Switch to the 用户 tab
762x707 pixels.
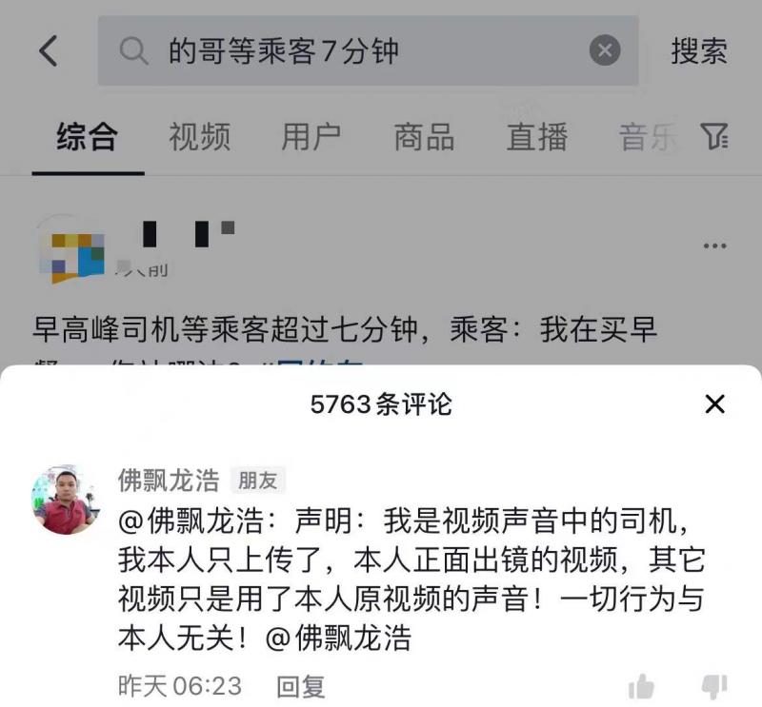pyautogui.click(x=311, y=137)
